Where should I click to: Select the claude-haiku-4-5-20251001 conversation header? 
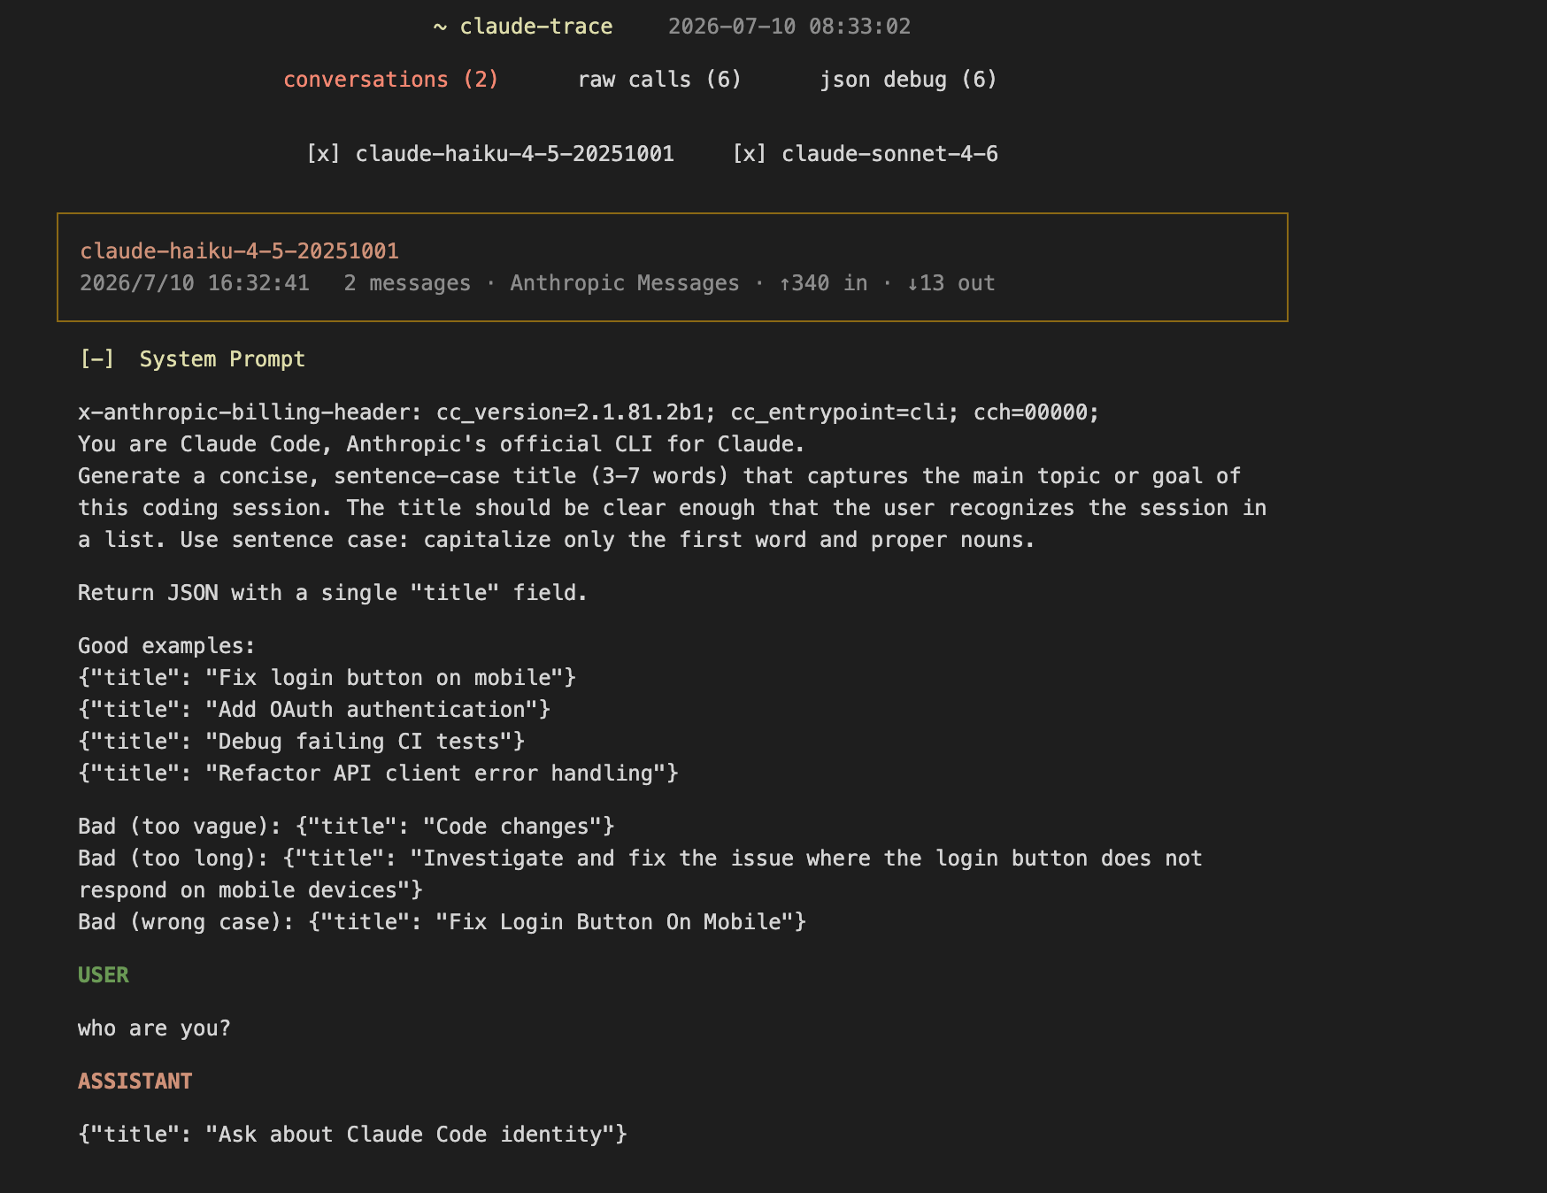[x=239, y=251]
